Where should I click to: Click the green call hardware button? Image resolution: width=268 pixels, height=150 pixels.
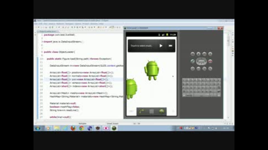pyautogui.click(x=193, y=61)
